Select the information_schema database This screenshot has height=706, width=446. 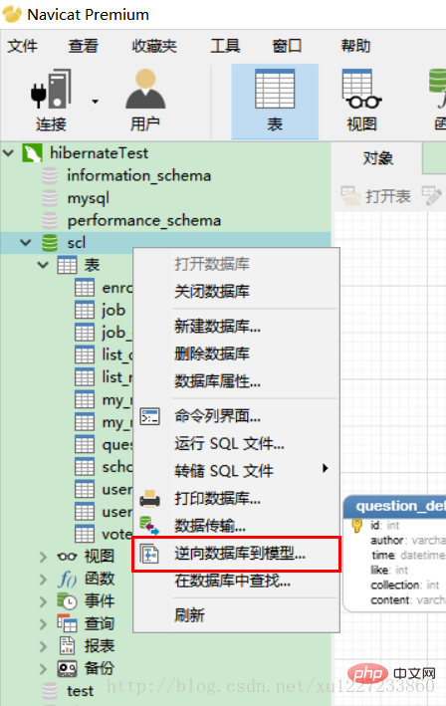coord(138,175)
